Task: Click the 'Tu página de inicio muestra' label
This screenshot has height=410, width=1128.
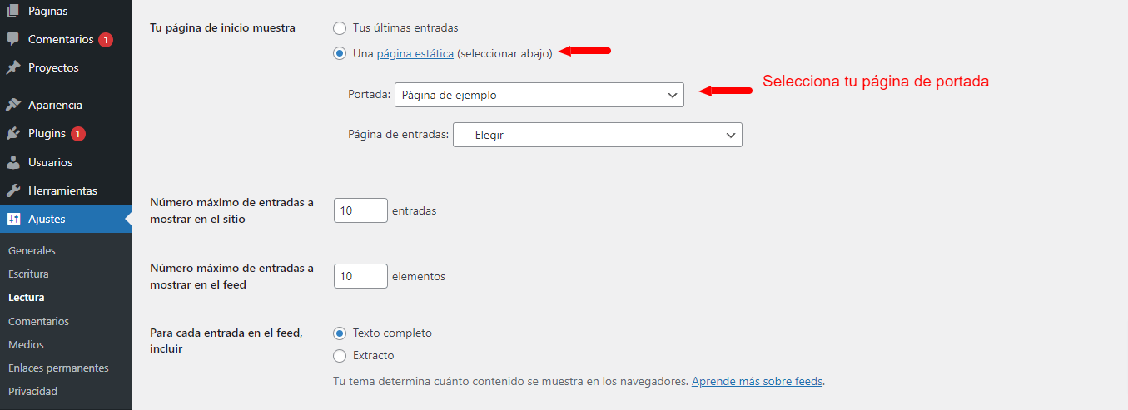Action: coord(222,27)
